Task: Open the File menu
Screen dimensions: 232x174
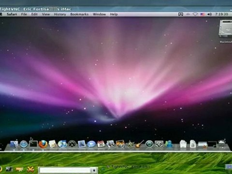Action: [x=24, y=14]
